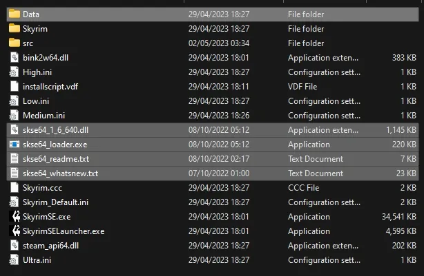Click the High.ini settings file icon
424x276 pixels.
coord(14,72)
